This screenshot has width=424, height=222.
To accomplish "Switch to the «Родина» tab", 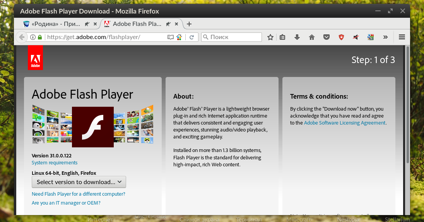I will 60,24.
